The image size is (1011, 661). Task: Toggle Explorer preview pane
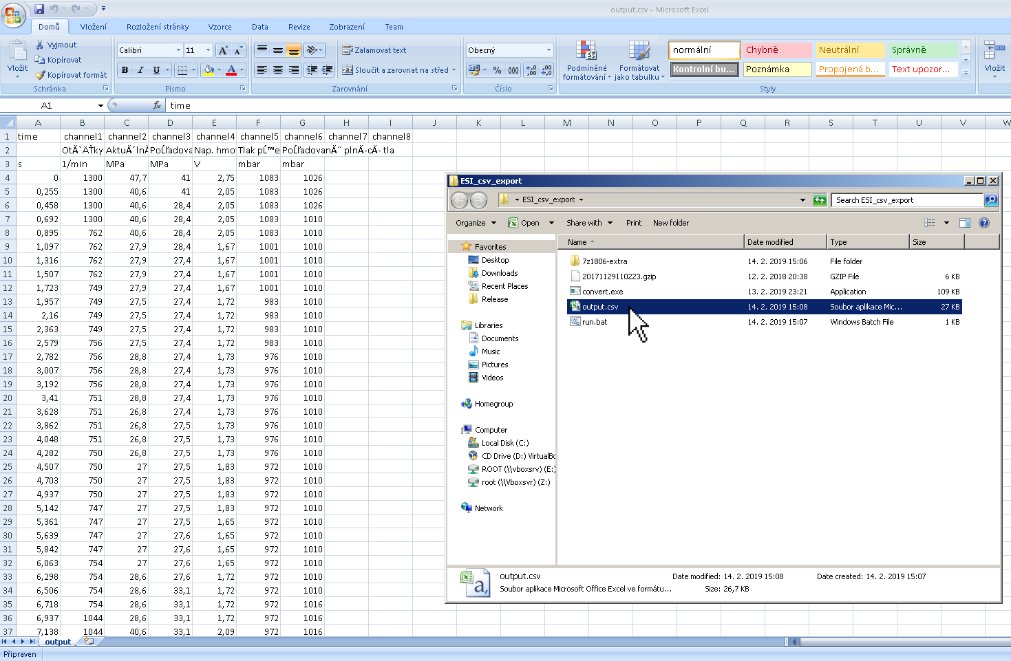(x=965, y=223)
